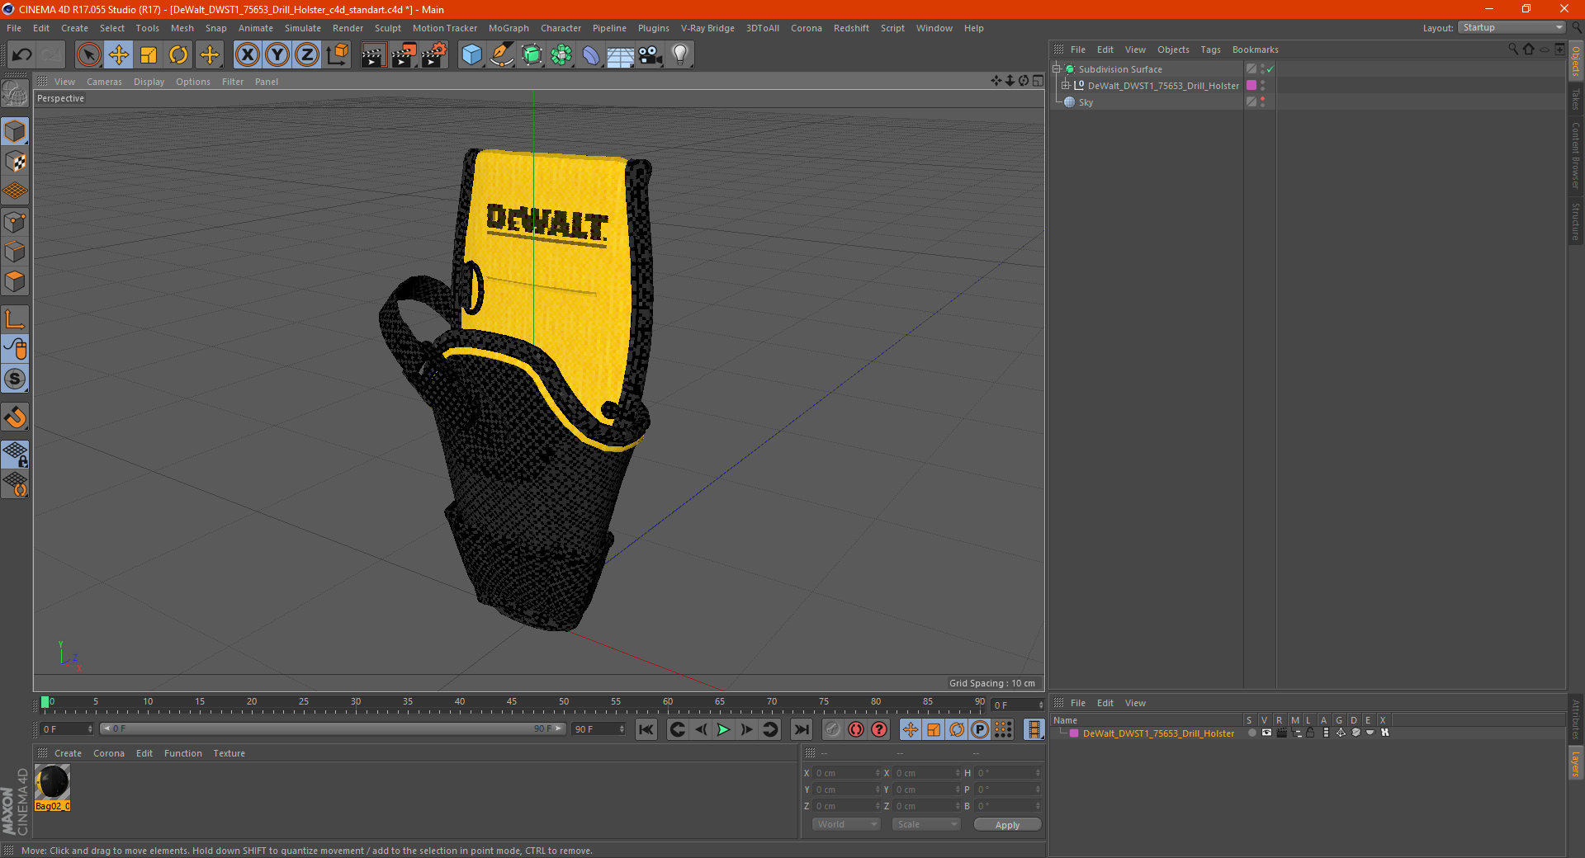Open Array modeling objects icon
The width and height of the screenshot is (1585, 858).
point(561,55)
